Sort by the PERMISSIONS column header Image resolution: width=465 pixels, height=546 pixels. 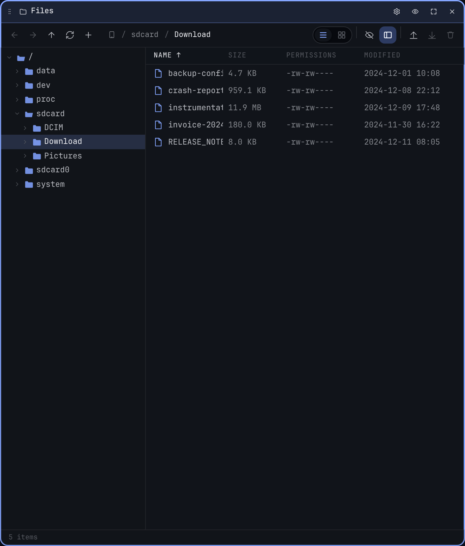click(311, 55)
